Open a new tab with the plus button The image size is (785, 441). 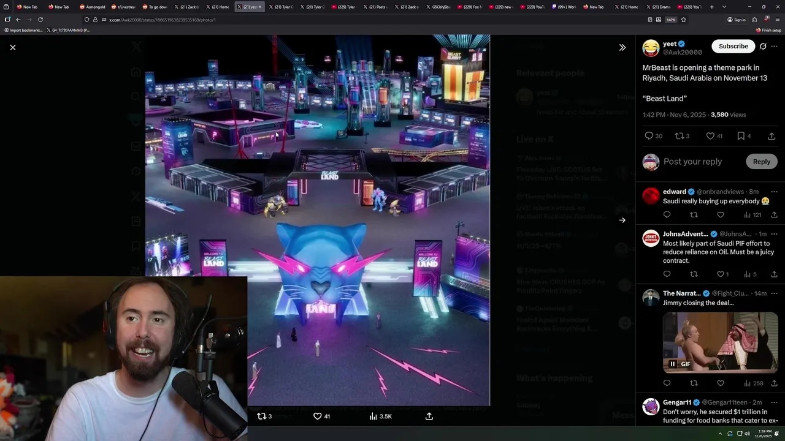[711, 7]
